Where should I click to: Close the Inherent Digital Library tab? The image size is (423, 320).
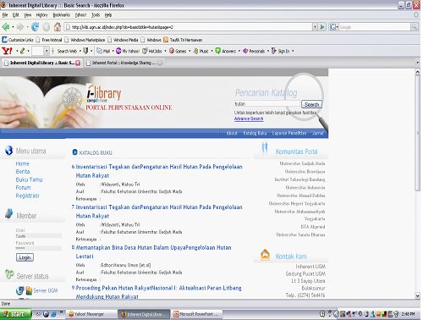click(78, 63)
